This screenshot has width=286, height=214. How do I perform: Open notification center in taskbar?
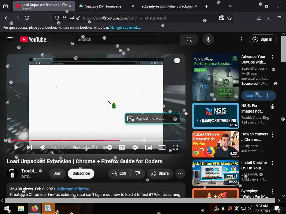277,208
